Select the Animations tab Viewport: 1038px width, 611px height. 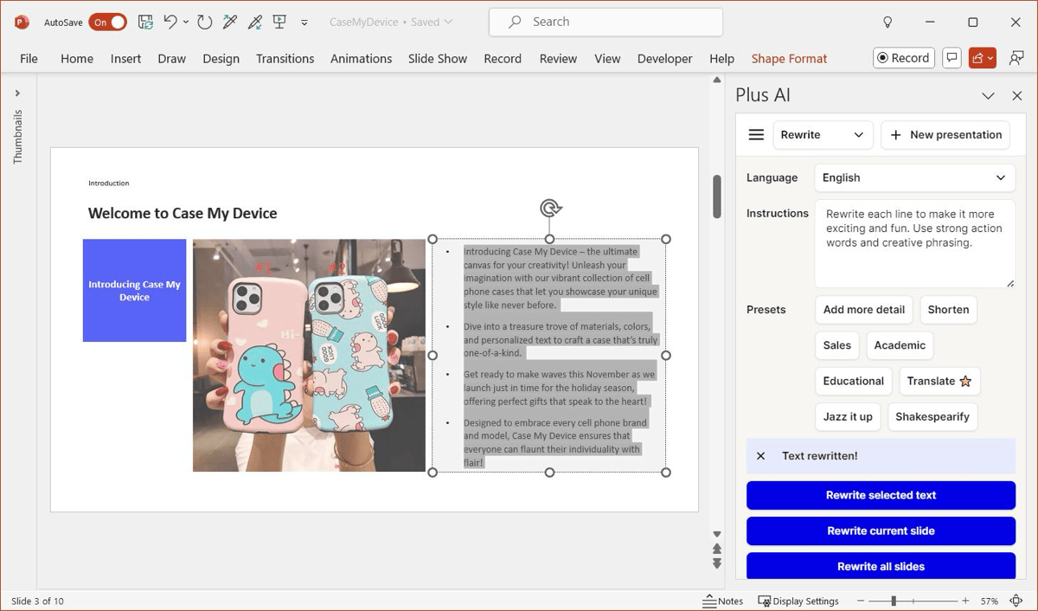[x=361, y=59]
